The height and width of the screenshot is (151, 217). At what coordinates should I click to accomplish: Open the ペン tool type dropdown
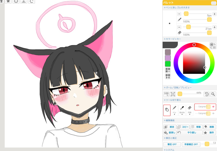pyautogui.click(x=174, y=110)
